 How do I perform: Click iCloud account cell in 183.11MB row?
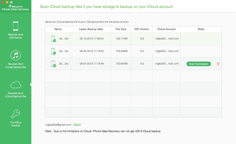point(167,39)
